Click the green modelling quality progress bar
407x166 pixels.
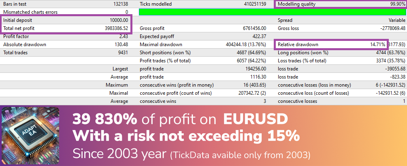(x=272, y=12)
